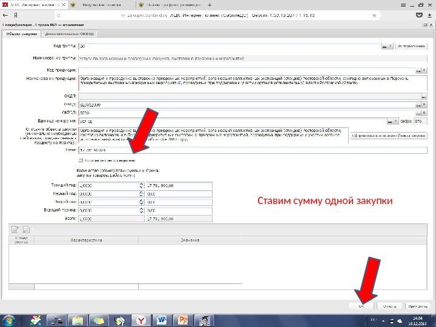Click the Код продукции input field

(246, 70)
